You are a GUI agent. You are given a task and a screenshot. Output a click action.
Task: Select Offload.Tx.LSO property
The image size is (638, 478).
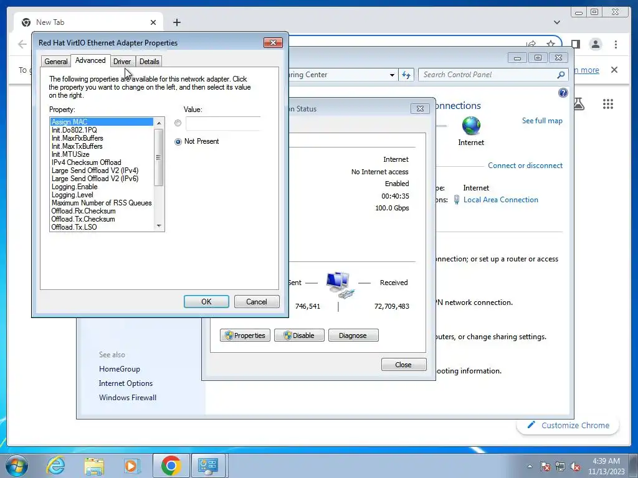[102, 227]
